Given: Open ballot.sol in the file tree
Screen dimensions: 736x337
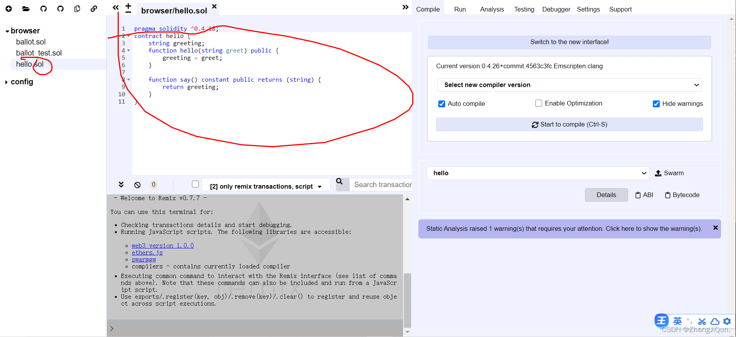Looking at the screenshot, I should [x=31, y=42].
